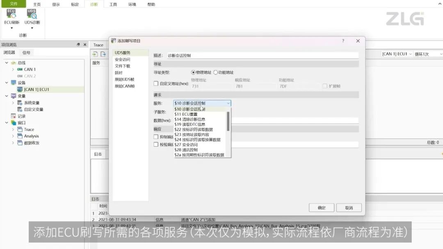Click the 记录 icon in the project tree

13,115
